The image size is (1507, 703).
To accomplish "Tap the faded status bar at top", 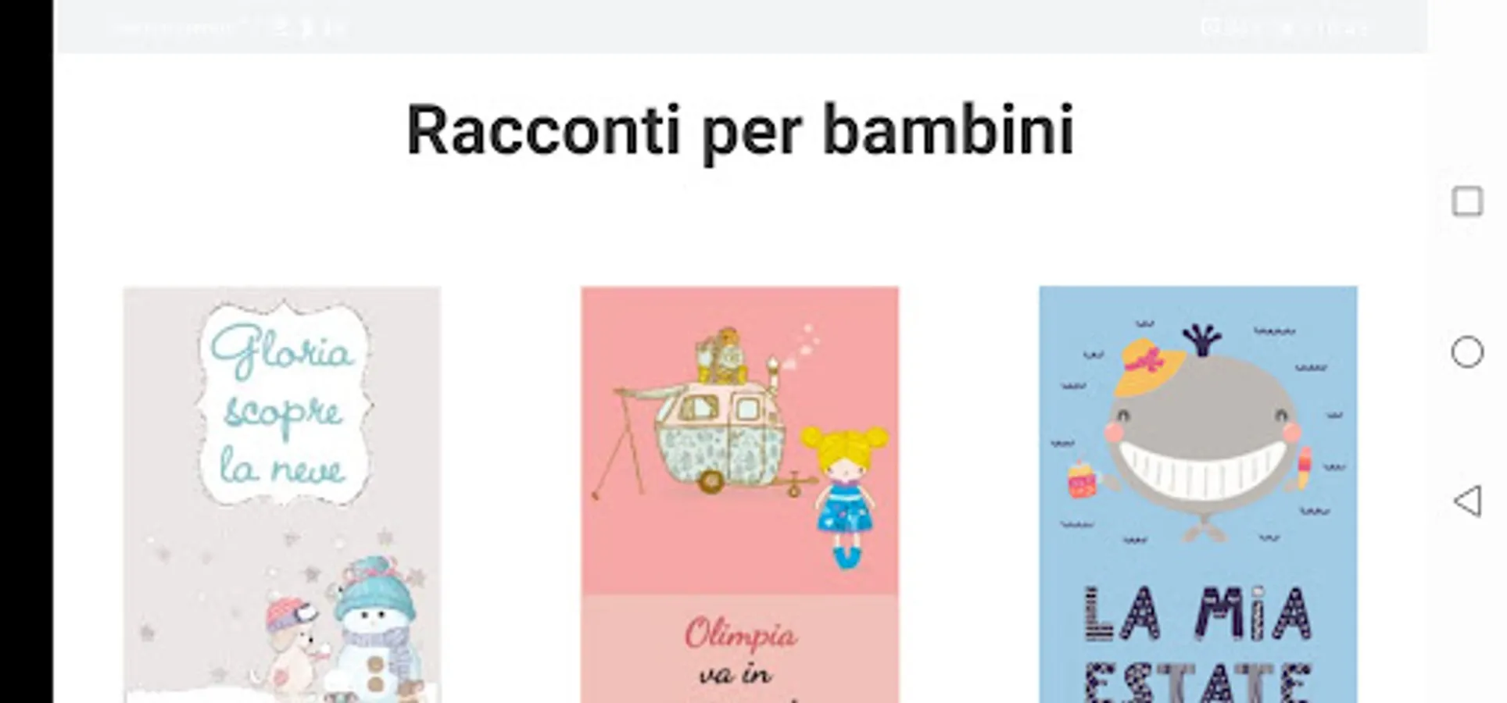I will (x=743, y=27).
